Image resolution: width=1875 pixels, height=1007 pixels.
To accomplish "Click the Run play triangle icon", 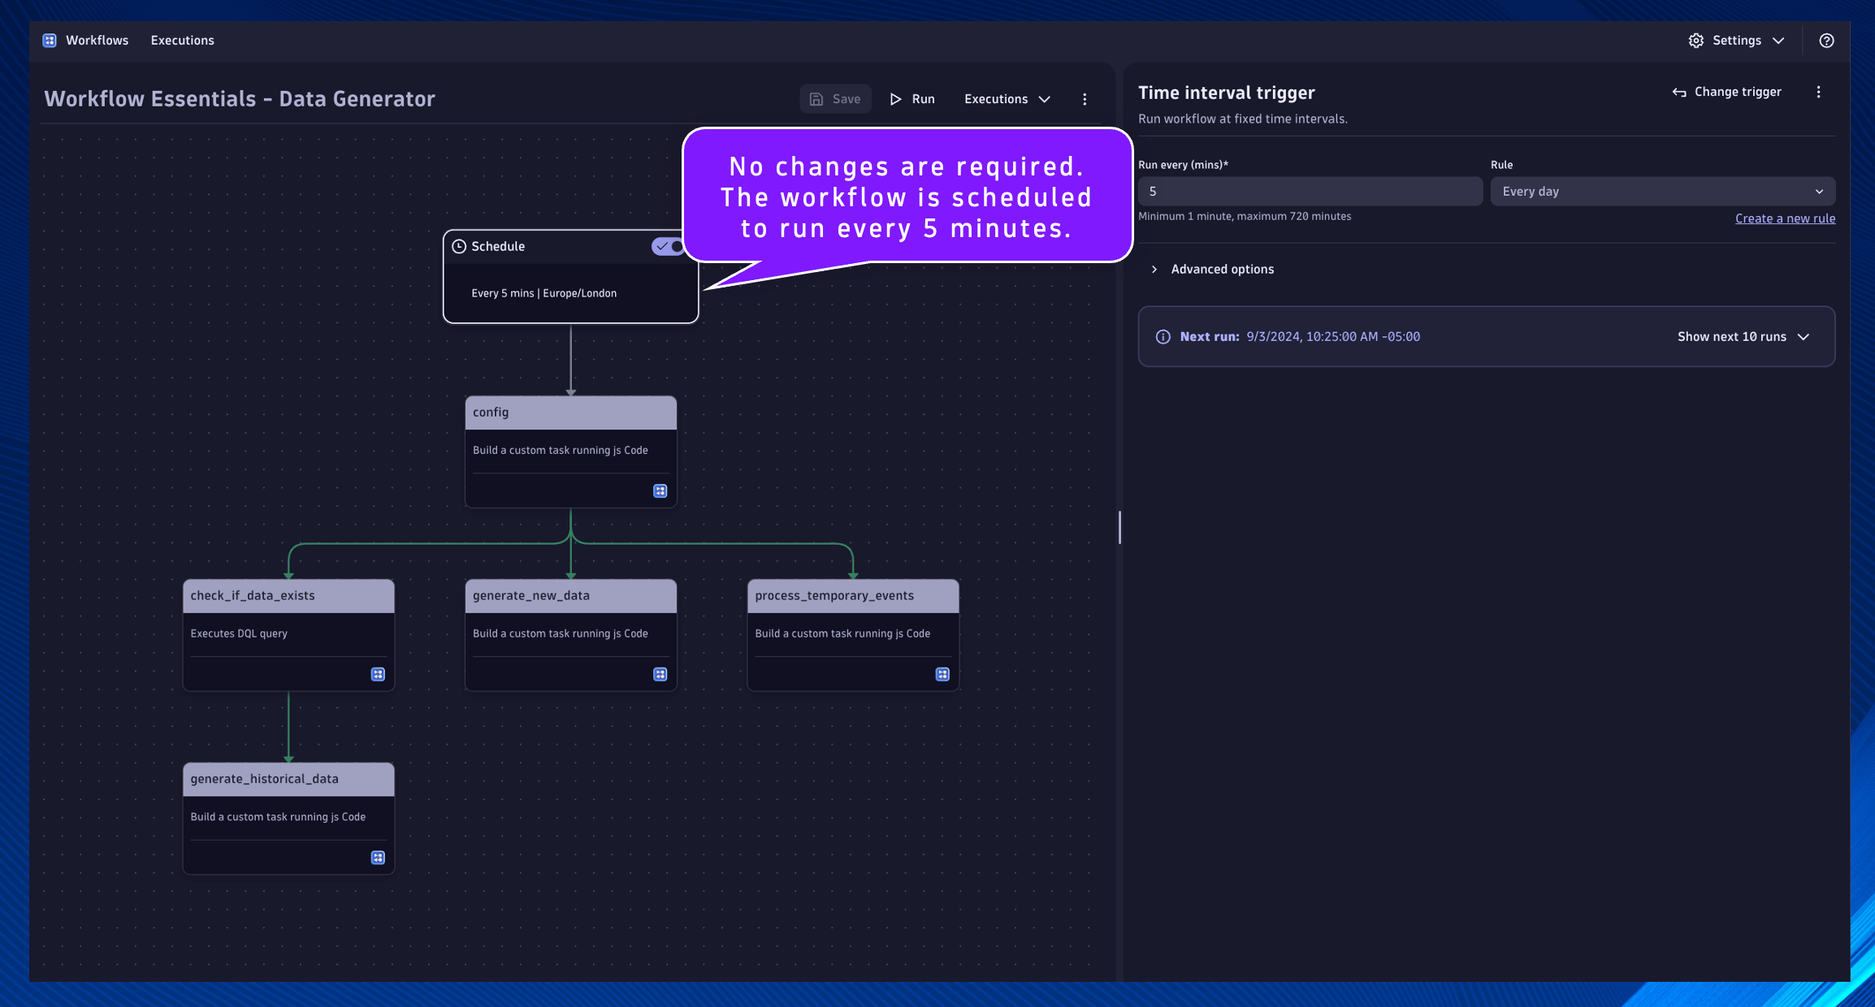I will [895, 99].
